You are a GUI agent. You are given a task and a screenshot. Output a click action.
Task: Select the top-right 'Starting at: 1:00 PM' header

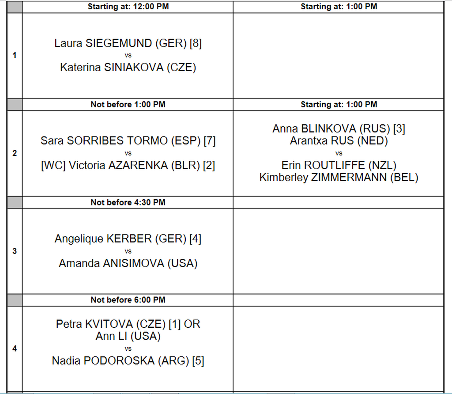tap(339, 6)
